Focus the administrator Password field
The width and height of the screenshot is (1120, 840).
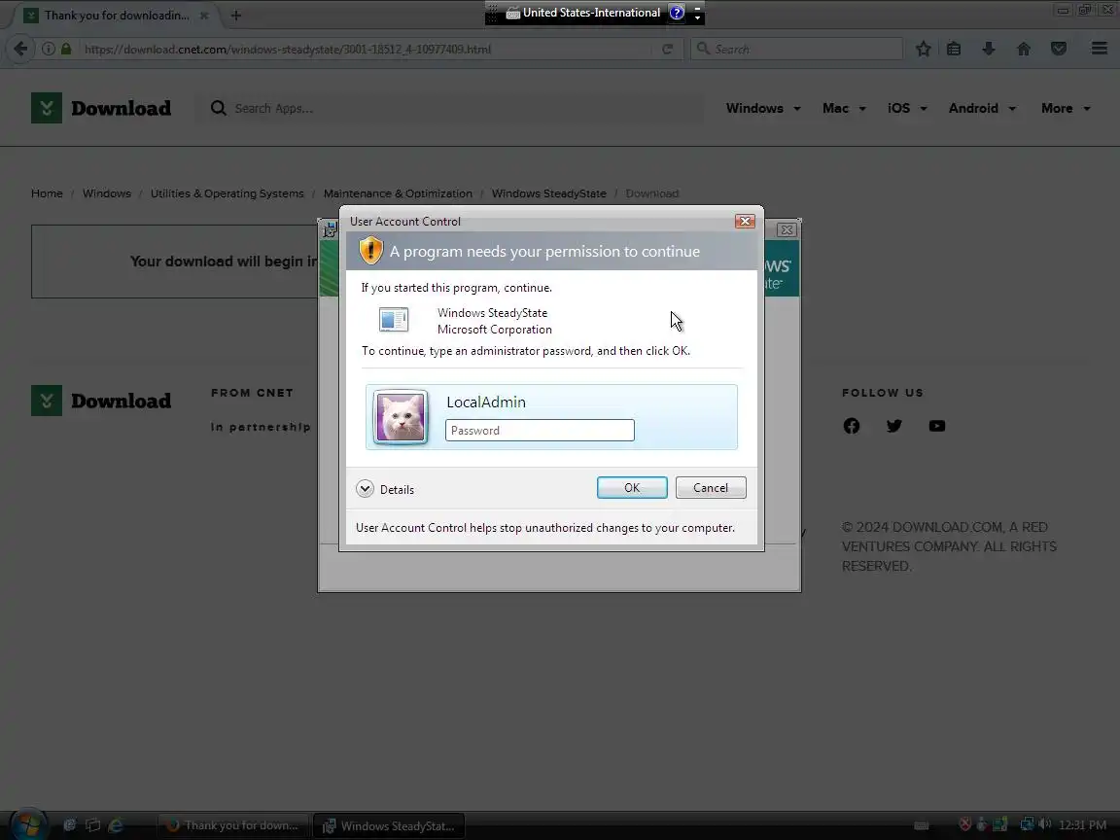pos(540,430)
